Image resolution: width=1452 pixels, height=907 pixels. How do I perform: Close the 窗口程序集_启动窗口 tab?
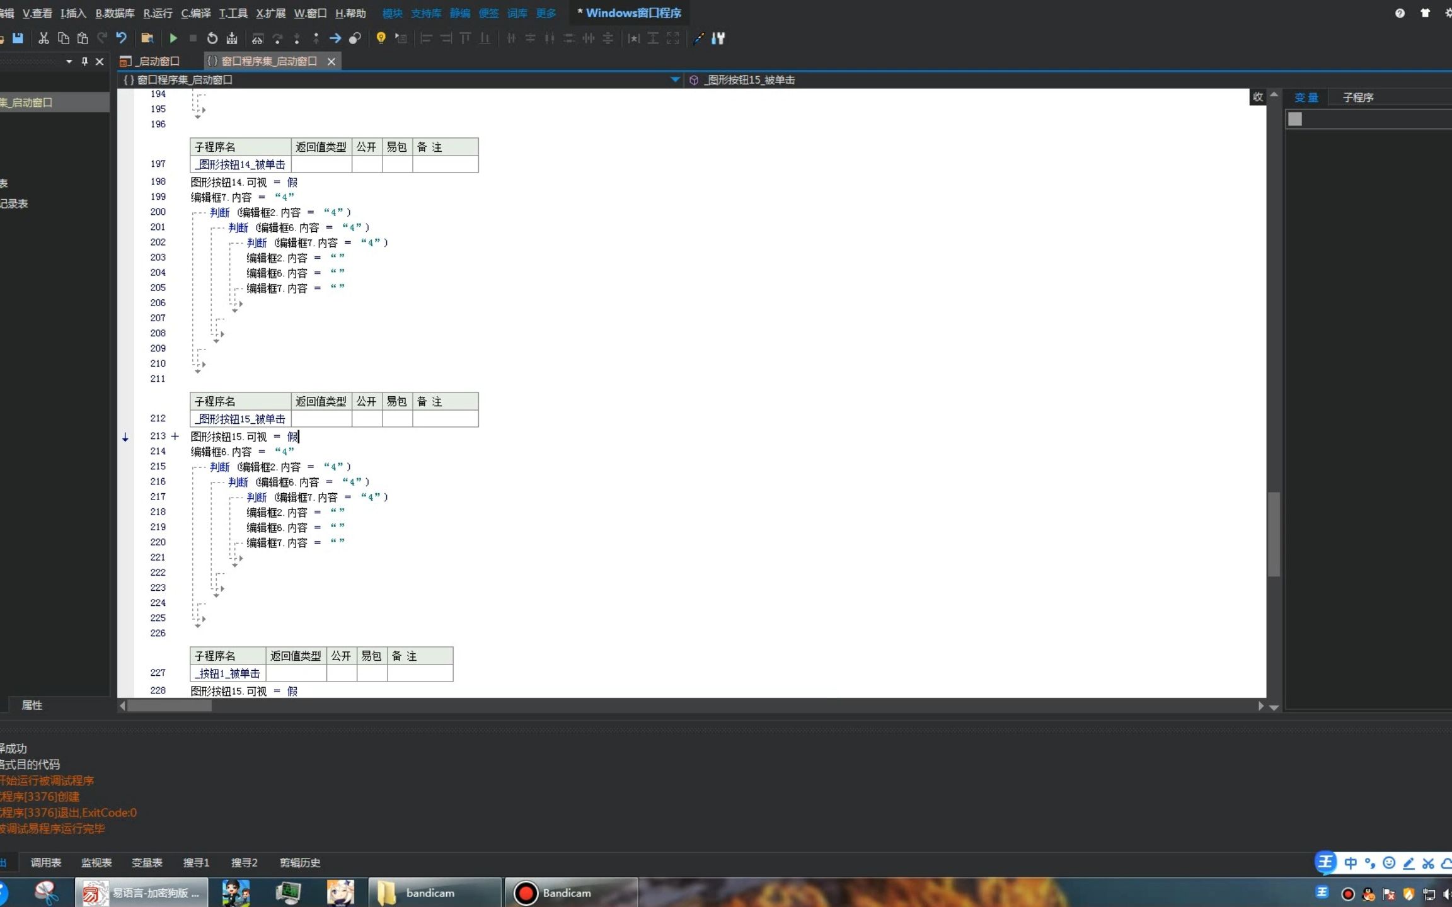pos(331,61)
